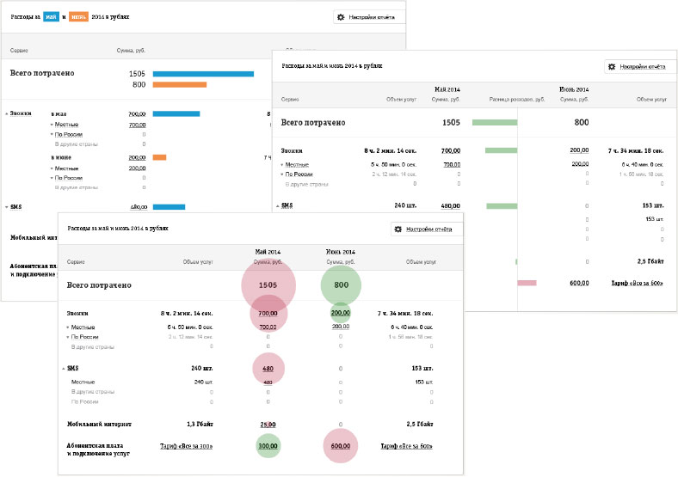Click gear icon in top-left report settings
This screenshot has height=477, width=678.
(x=342, y=16)
